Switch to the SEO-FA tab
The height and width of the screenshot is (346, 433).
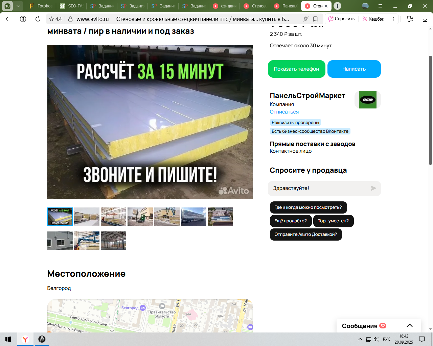point(71,6)
